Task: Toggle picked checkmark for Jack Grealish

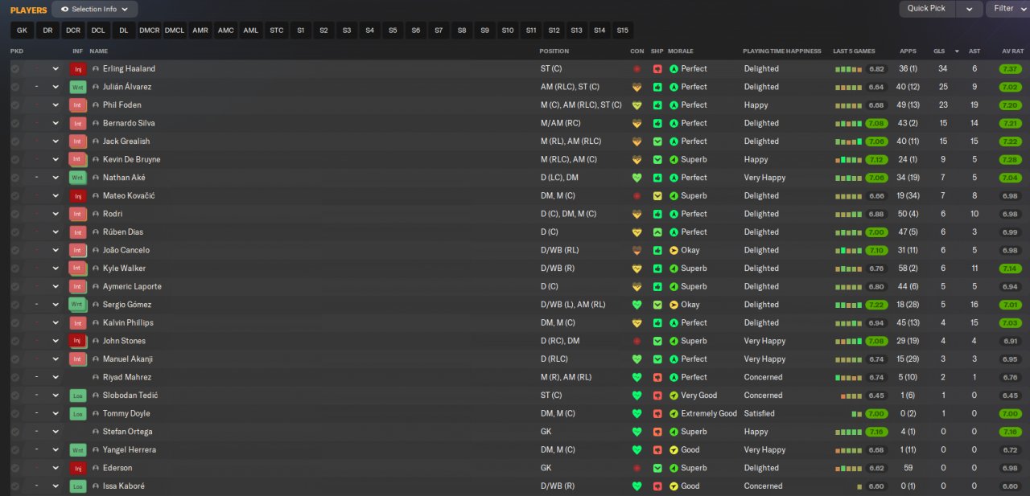Action: coord(15,141)
